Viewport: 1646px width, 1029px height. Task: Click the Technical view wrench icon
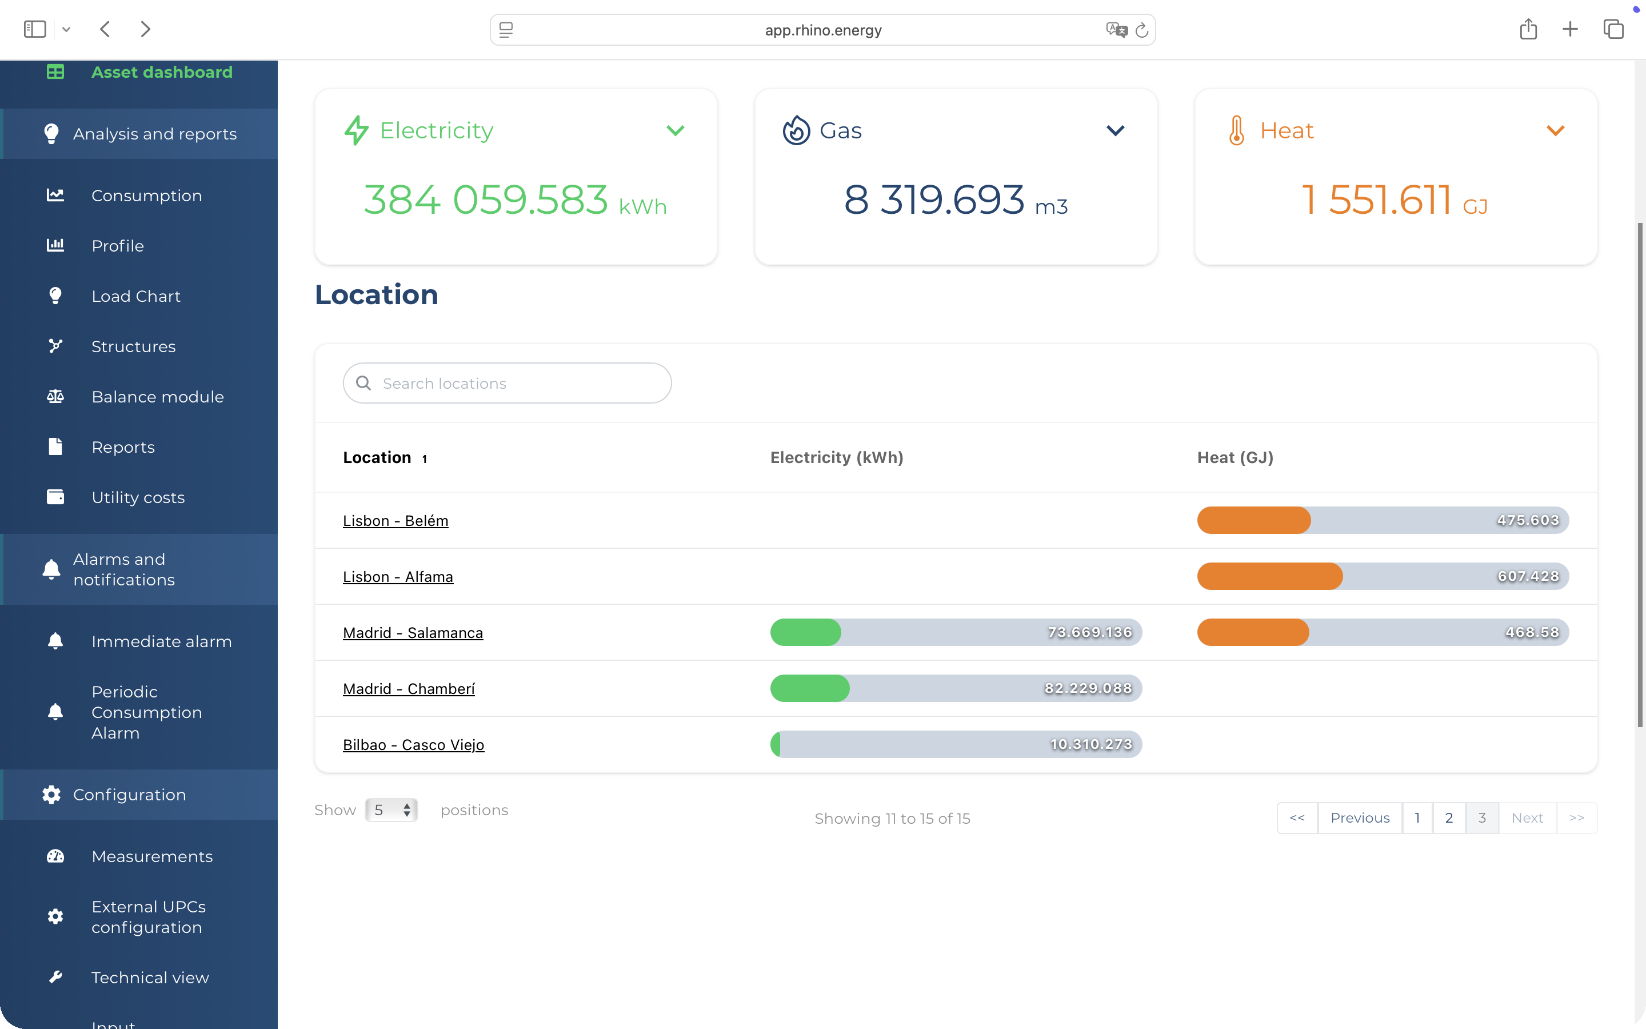coord(55,978)
